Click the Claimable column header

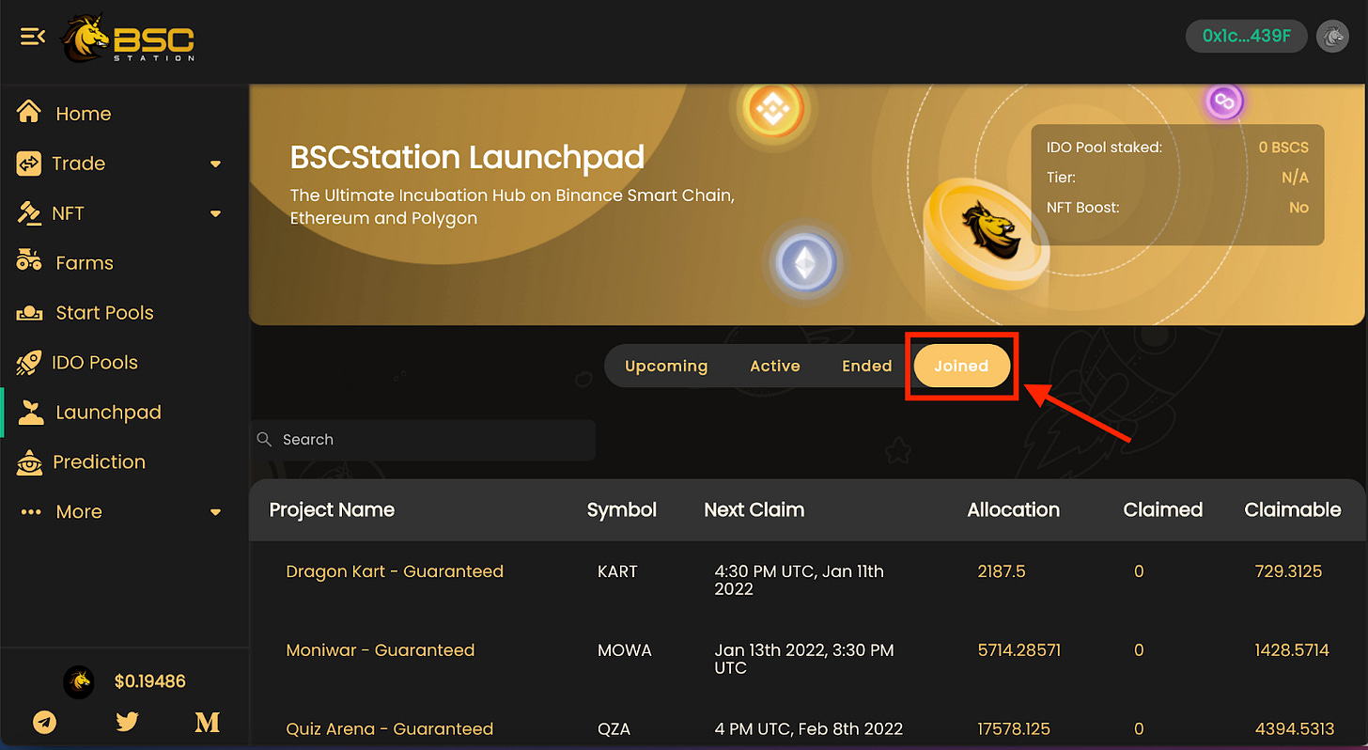point(1292,510)
